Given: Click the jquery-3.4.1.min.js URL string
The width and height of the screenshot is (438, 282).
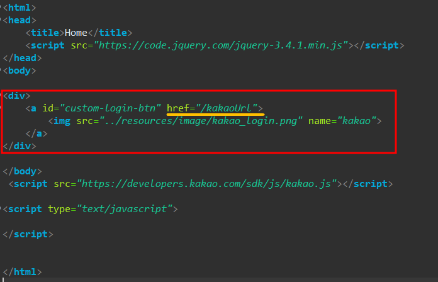Looking at the screenshot, I should tap(221, 45).
